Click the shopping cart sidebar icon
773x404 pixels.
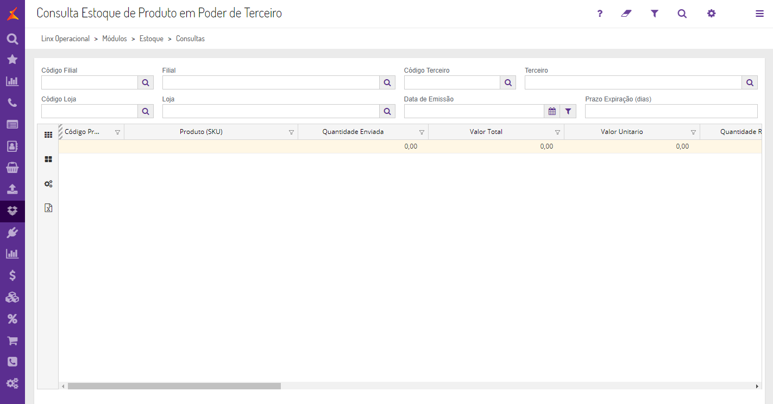coord(12,341)
